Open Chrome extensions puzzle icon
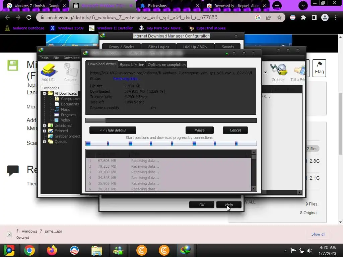The width and height of the screenshot is (343, 257). tap(303, 17)
